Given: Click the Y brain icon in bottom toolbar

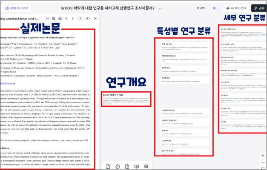Looking at the screenshot, I should tap(118, 167).
